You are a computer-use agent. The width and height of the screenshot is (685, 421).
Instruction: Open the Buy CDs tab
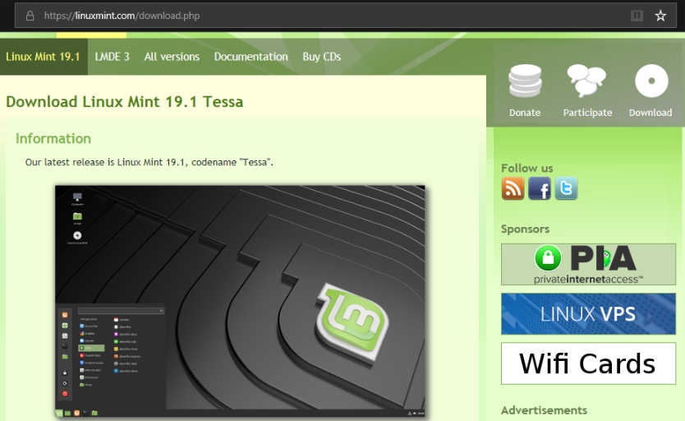tap(321, 57)
